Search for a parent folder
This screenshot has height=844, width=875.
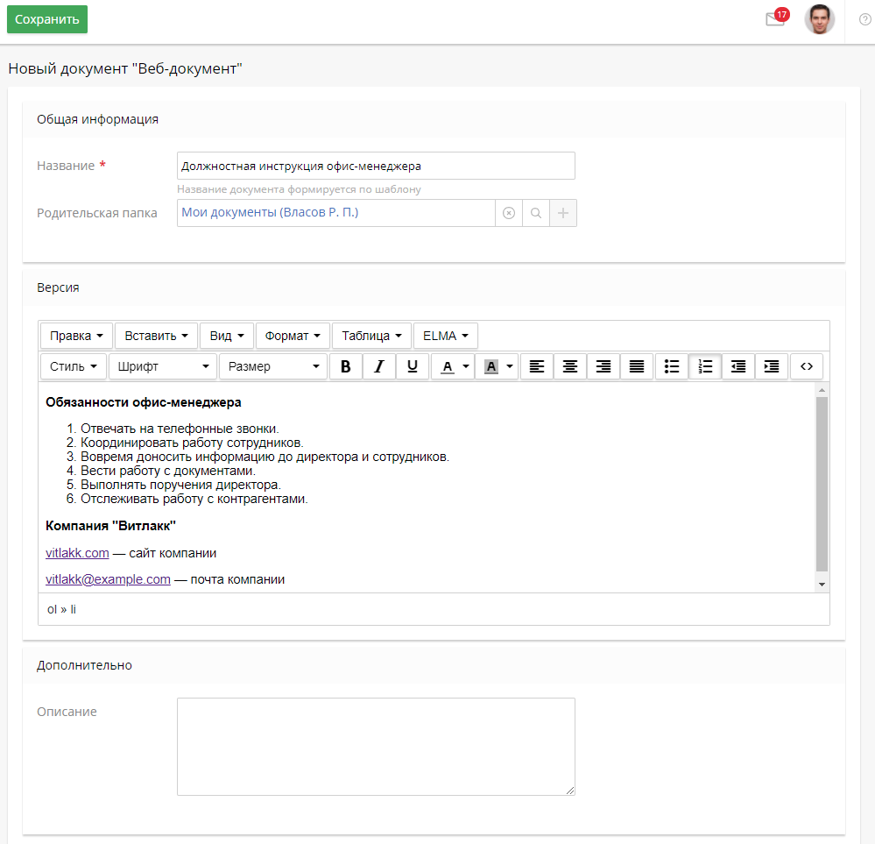535,212
